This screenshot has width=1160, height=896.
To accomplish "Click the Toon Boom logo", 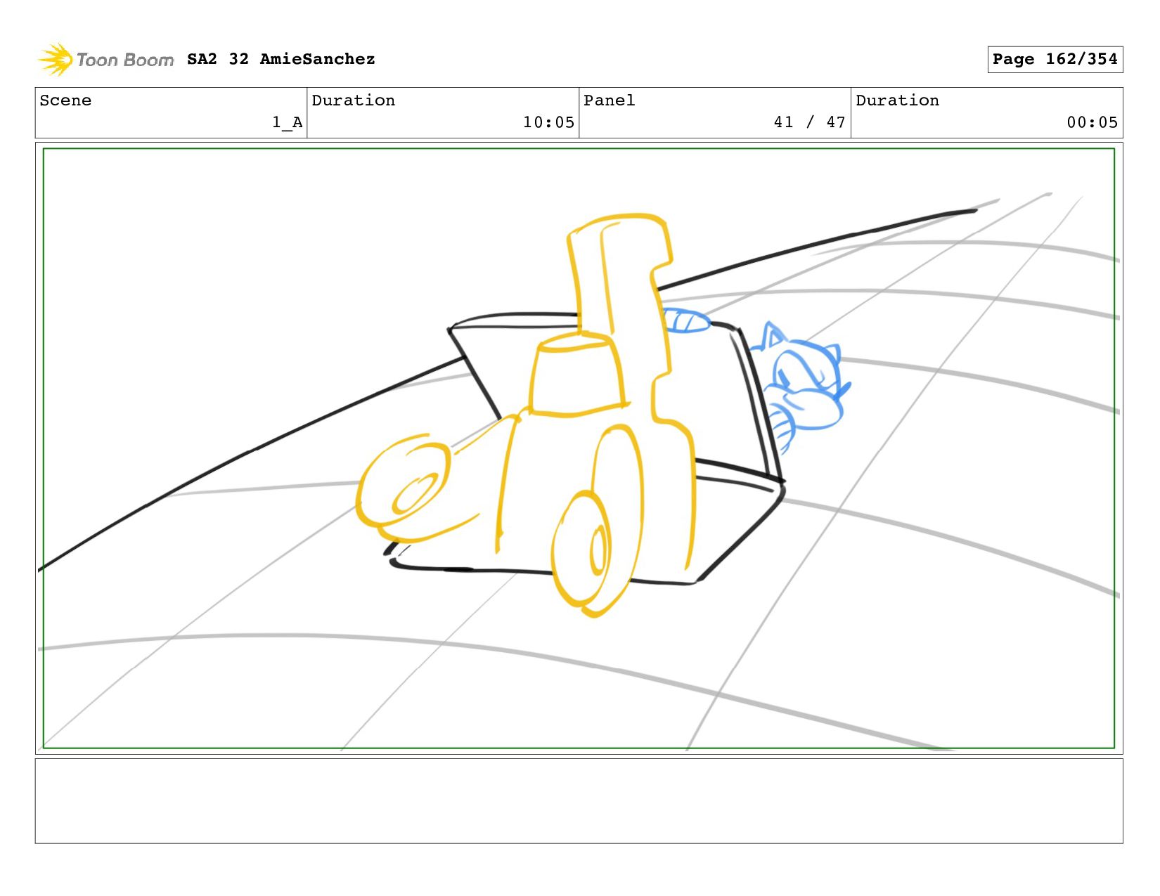I will (105, 60).
